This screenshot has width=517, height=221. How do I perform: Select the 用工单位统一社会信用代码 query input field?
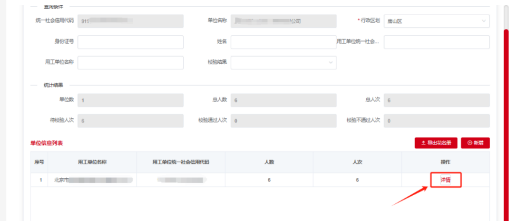(x=436, y=42)
